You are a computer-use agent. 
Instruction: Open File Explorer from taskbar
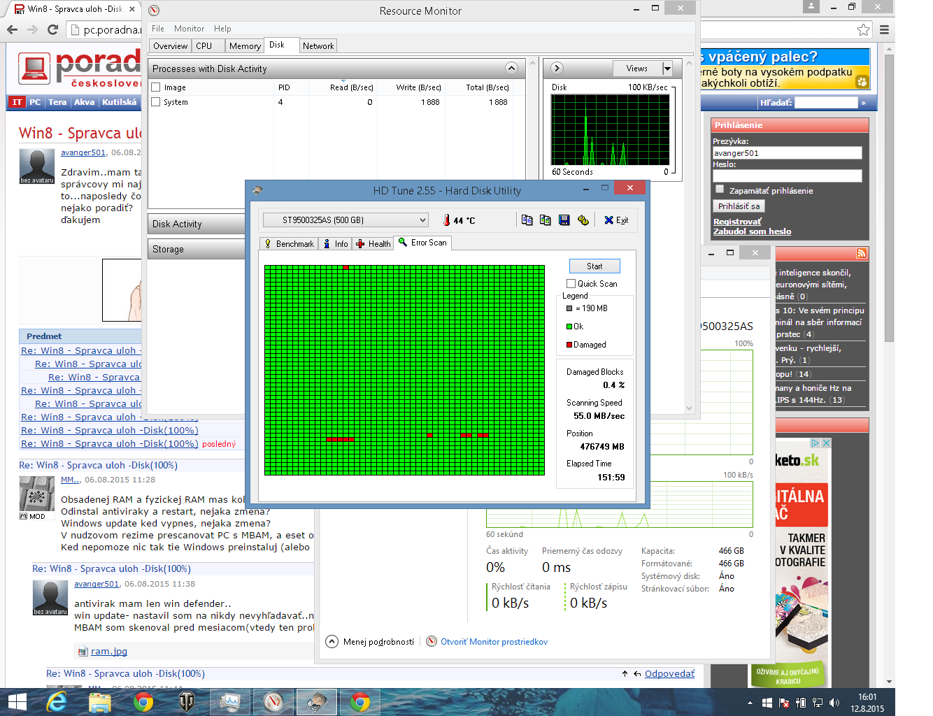click(100, 702)
